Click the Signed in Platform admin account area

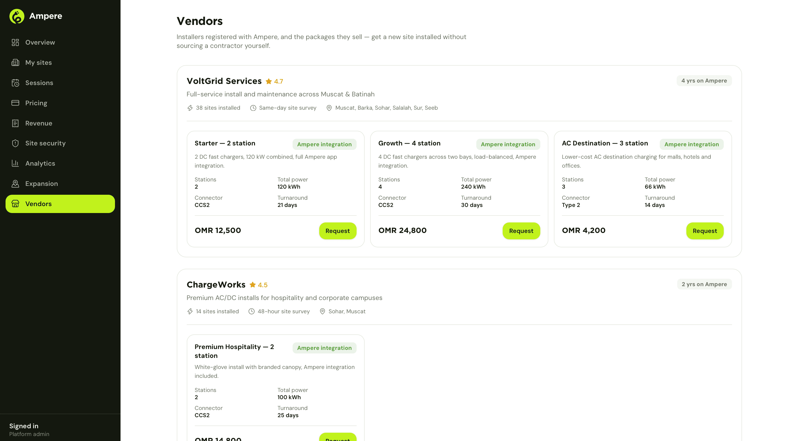click(29, 430)
